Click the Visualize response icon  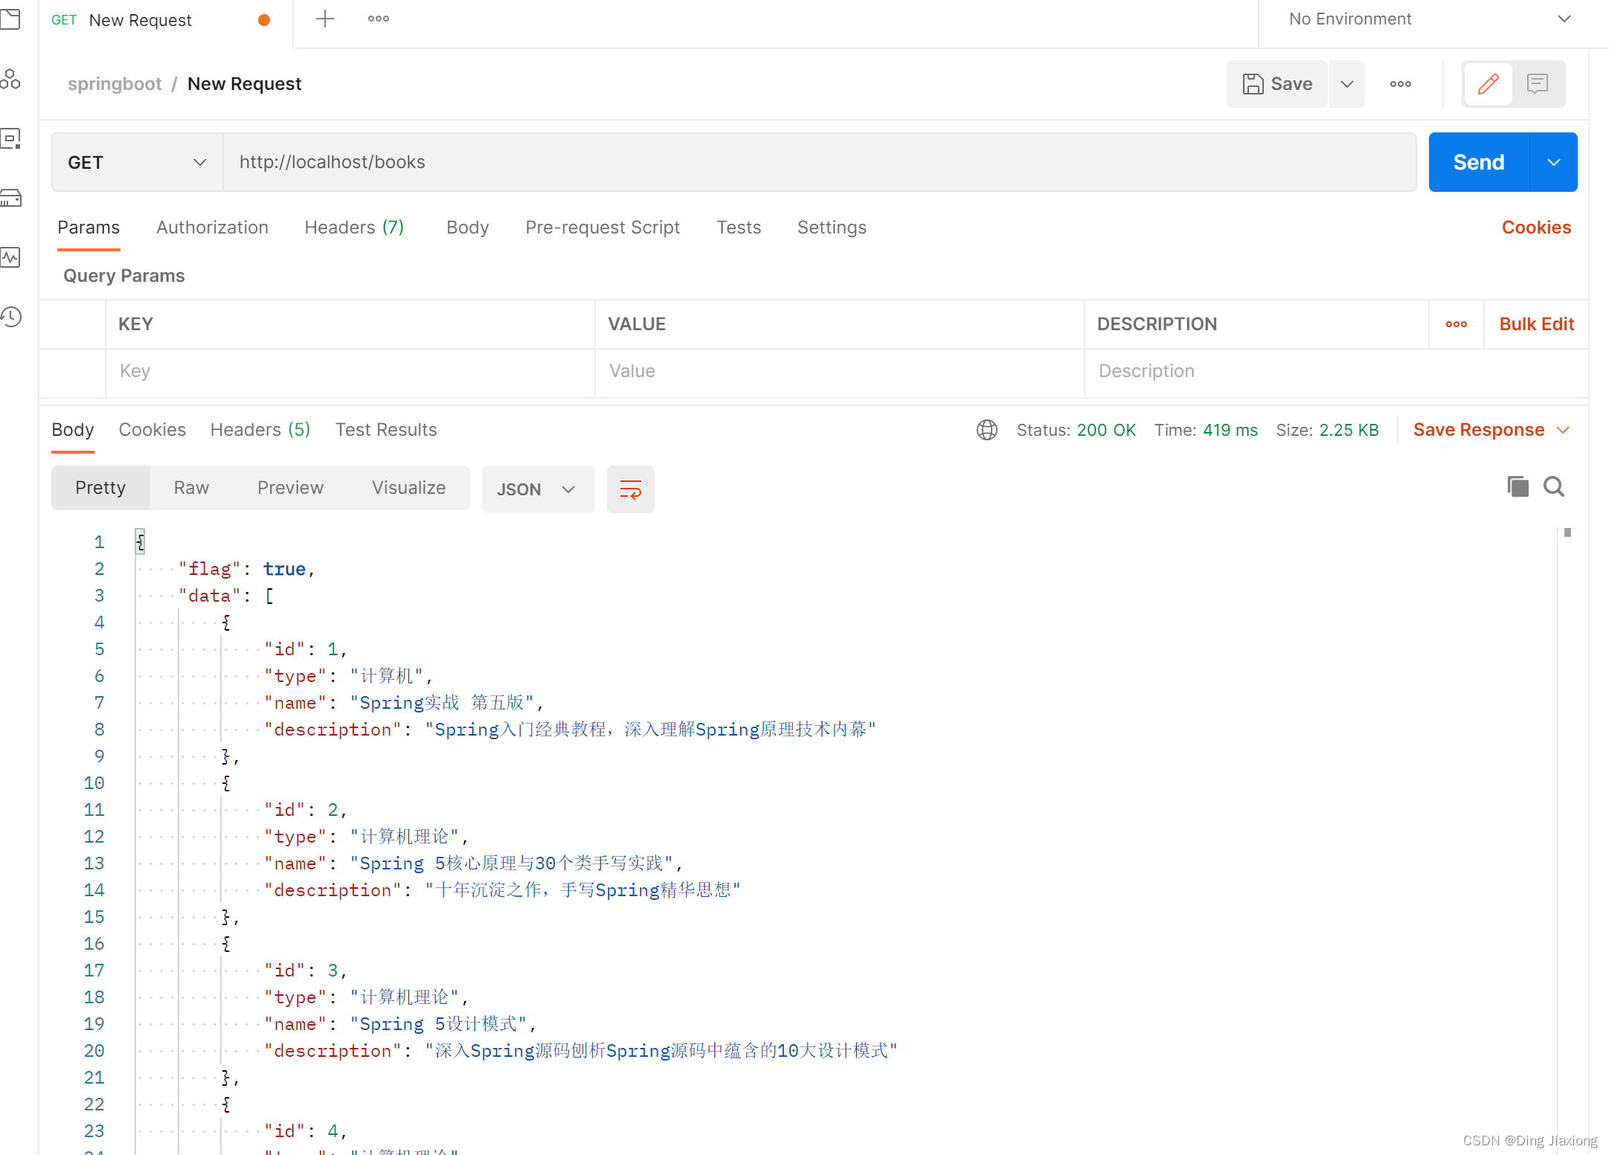click(408, 488)
